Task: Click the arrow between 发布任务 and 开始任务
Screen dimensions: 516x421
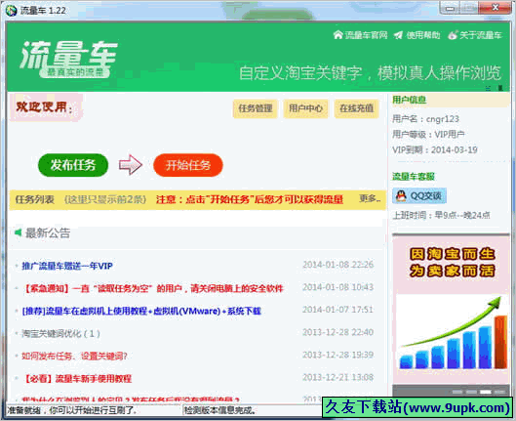Action: [x=131, y=165]
